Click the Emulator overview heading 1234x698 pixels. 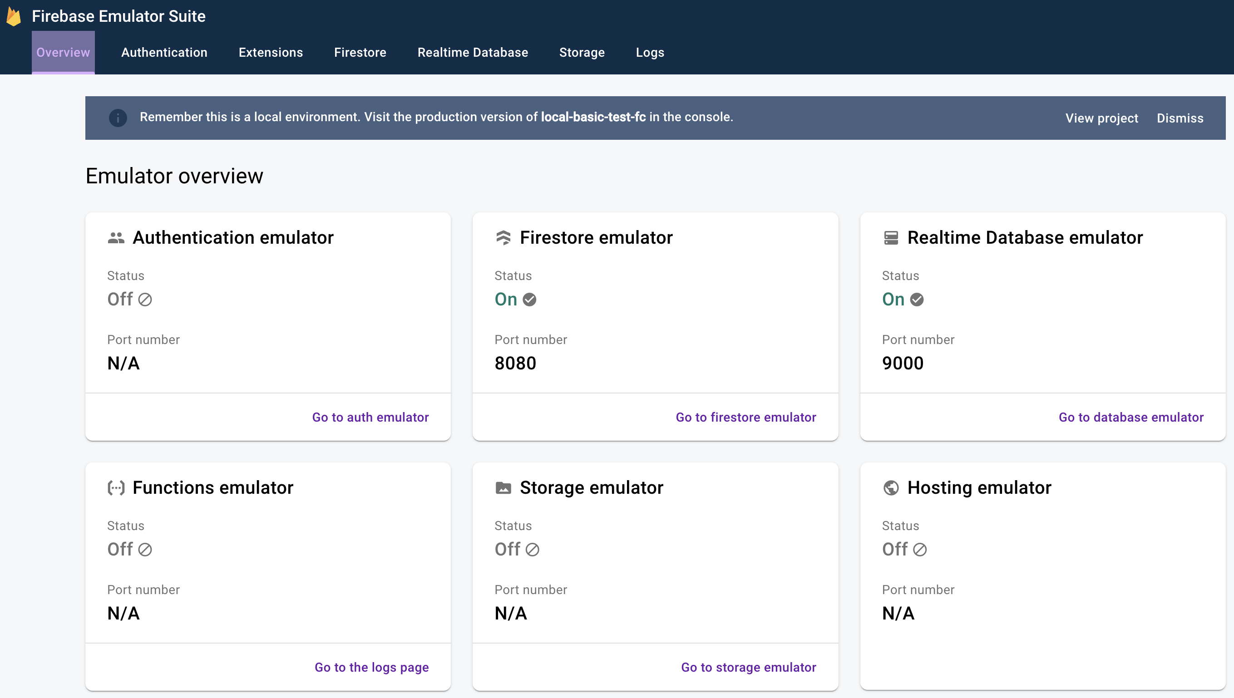click(174, 176)
